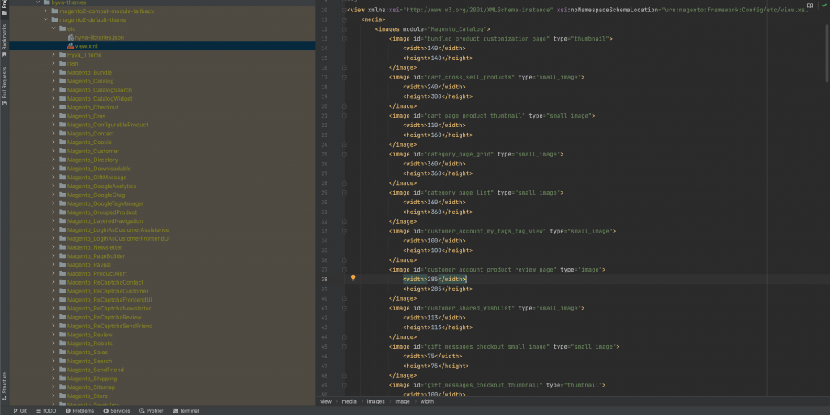Expand the Magento_Customer folder

pyautogui.click(x=53, y=152)
